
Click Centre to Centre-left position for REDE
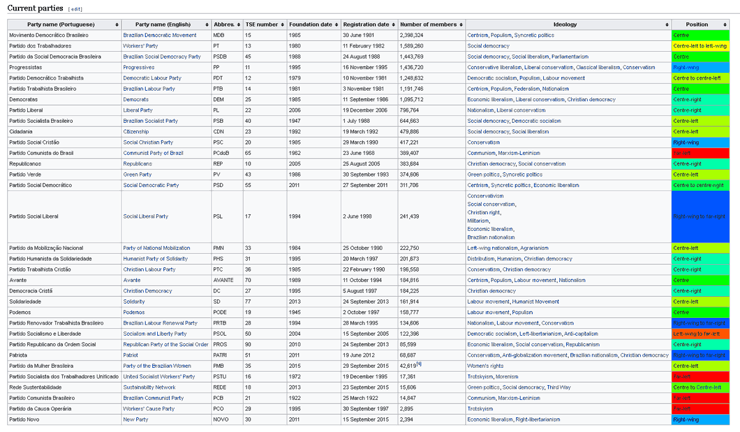701,388
